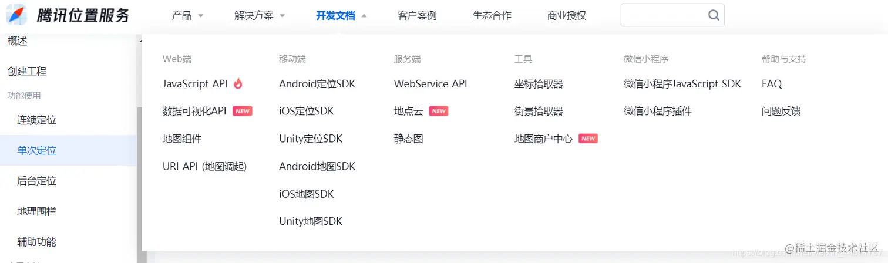
Task: Open the 坐标拾取器 tool link
Action: coord(539,84)
